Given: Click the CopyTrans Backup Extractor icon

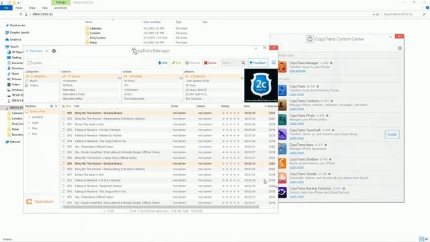Looking at the screenshot, I should [282, 192].
